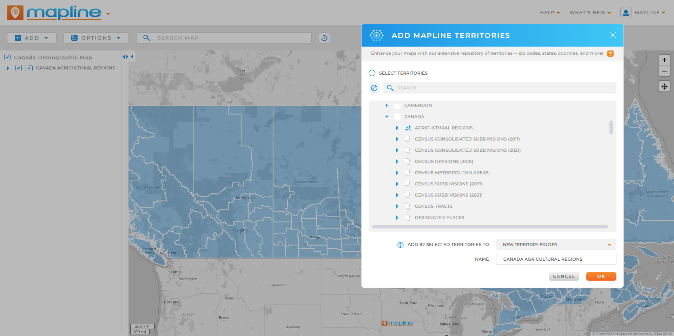Image resolution: width=674 pixels, height=336 pixels.
Task: Cancel the add territories dialog
Action: (564, 276)
